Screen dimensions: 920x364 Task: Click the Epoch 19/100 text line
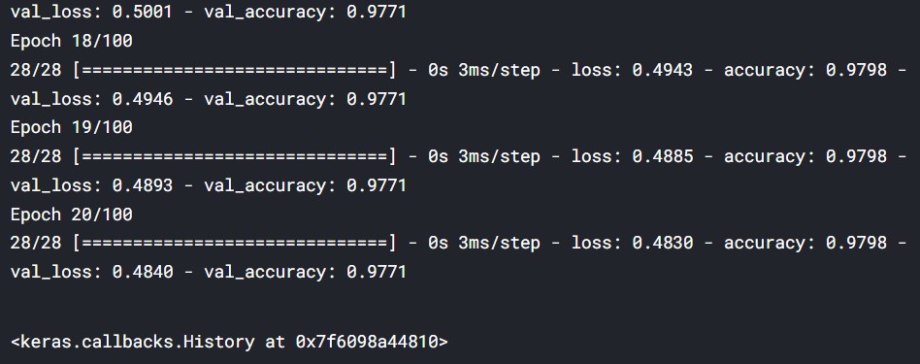coord(72,127)
